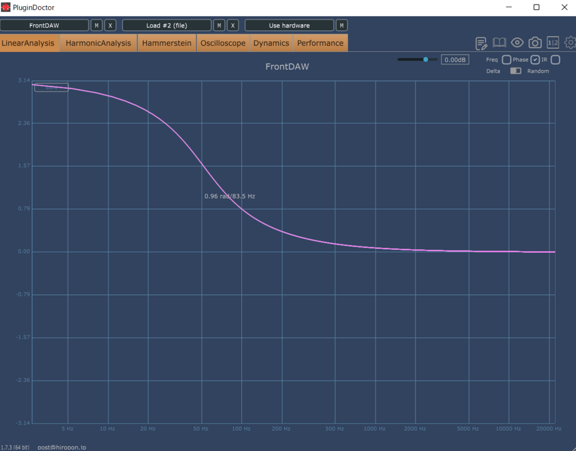
Task: Open the manual book icon
Action: 499,43
